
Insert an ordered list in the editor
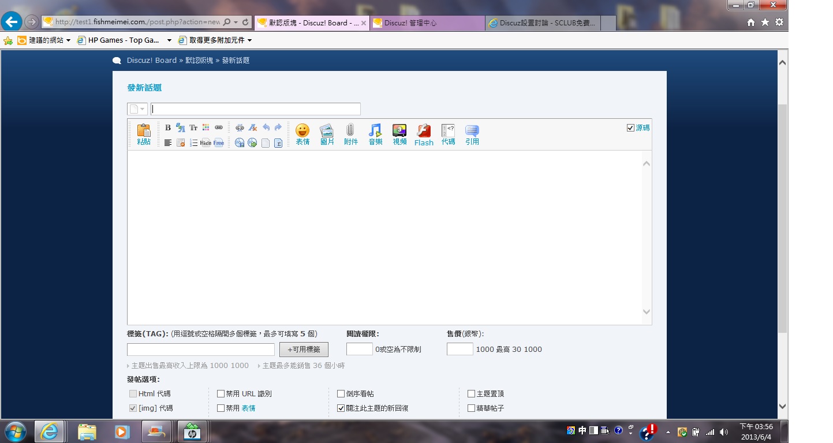193,142
